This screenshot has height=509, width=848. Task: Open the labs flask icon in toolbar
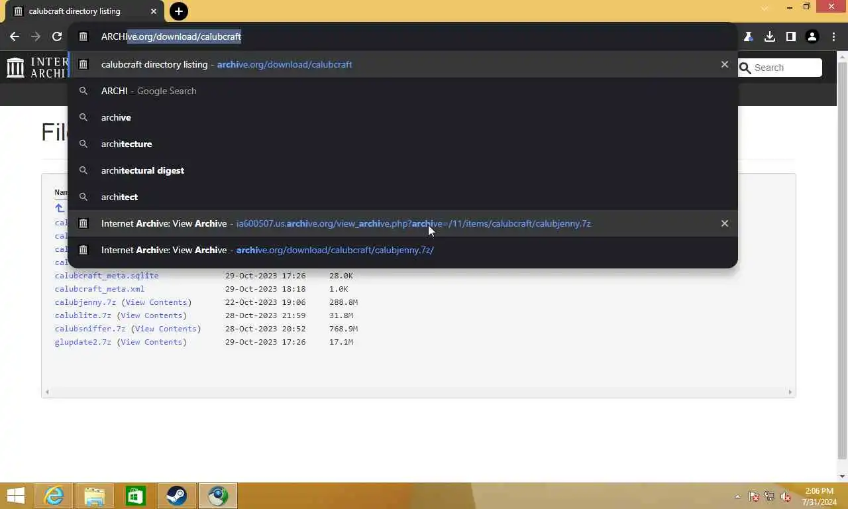[749, 36]
